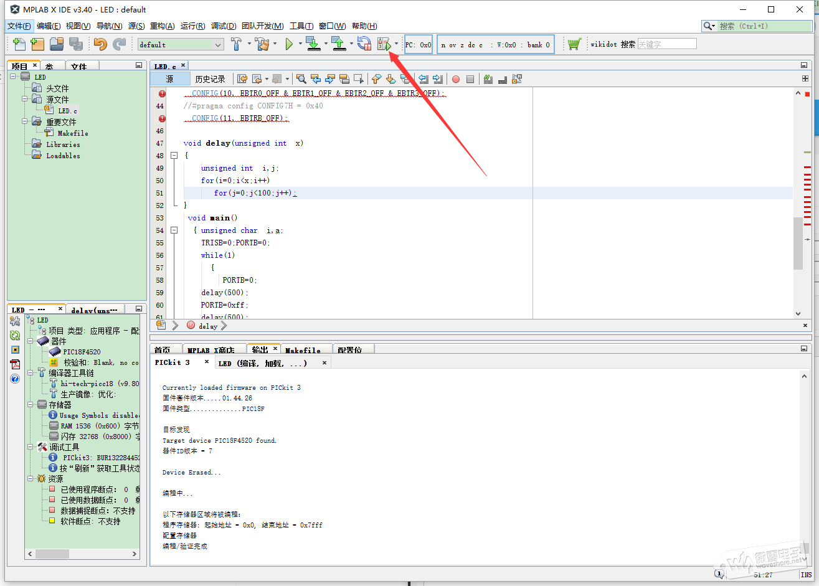Click the Undo arrow in toolbar
Screen dimensions: 819x586
pyautogui.click(x=100, y=44)
